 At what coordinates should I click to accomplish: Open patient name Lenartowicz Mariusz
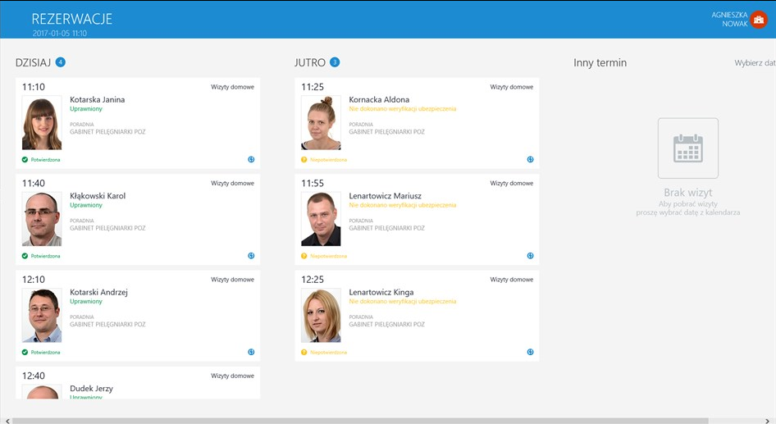click(x=385, y=196)
